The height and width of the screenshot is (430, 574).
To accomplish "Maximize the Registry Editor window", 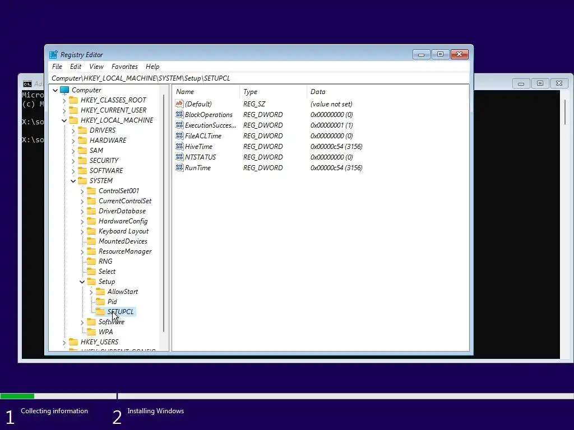I will coord(441,54).
